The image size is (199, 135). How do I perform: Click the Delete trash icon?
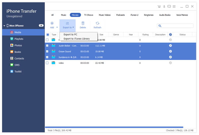click(x=83, y=23)
